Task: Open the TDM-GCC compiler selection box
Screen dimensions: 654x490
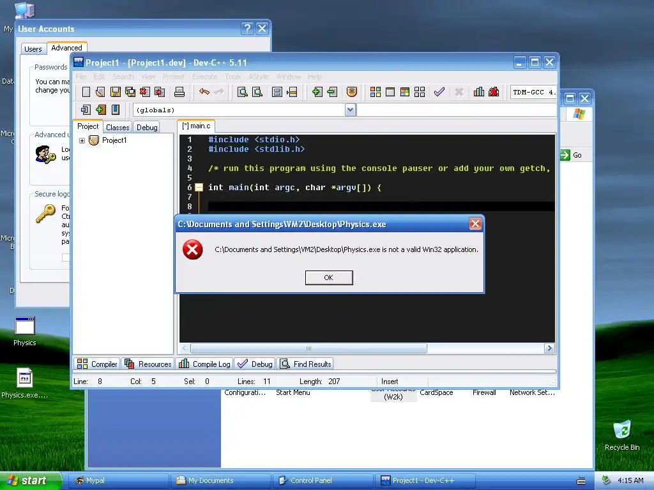Action: pos(533,92)
